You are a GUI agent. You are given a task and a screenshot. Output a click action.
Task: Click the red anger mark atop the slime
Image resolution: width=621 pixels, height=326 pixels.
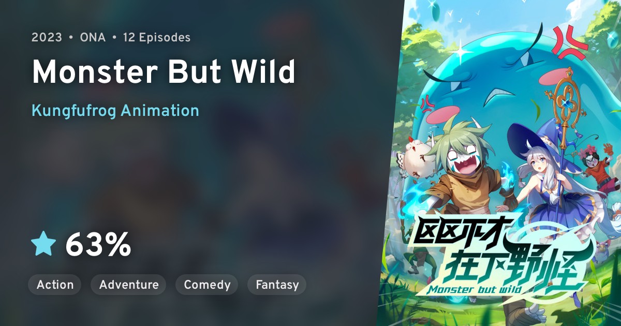tap(569, 41)
